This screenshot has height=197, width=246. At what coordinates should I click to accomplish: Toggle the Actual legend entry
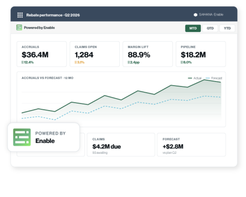pos(195,78)
